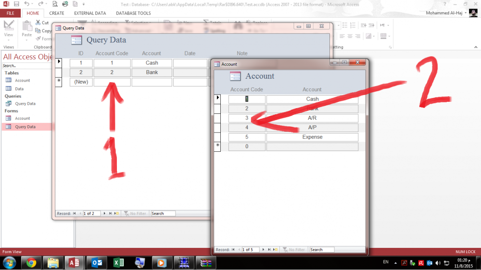Click the Undo arrow in quick access toolbar

click(26, 4)
